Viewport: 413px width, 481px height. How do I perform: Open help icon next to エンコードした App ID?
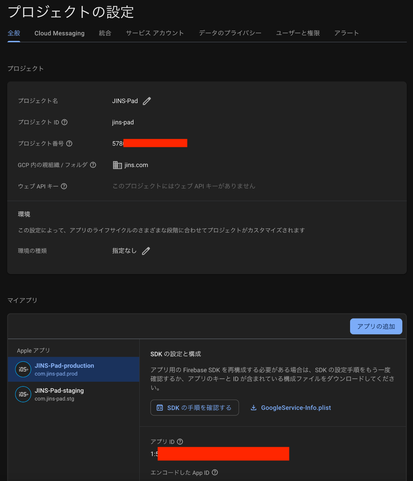pyautogui.click(x=215, y=472)
